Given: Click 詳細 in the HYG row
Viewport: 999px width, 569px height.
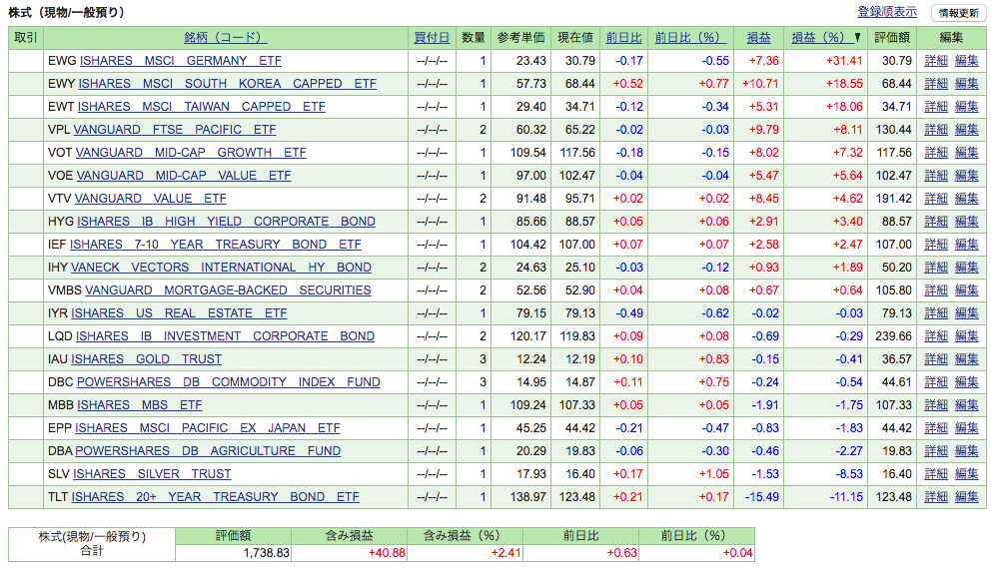Looking at the screenshot, I should [936, 221].
